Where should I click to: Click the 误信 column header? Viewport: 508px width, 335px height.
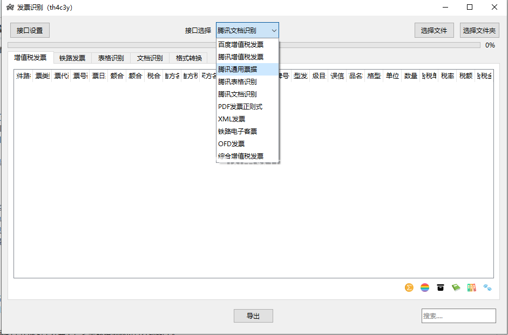click(x=337, y=76)
